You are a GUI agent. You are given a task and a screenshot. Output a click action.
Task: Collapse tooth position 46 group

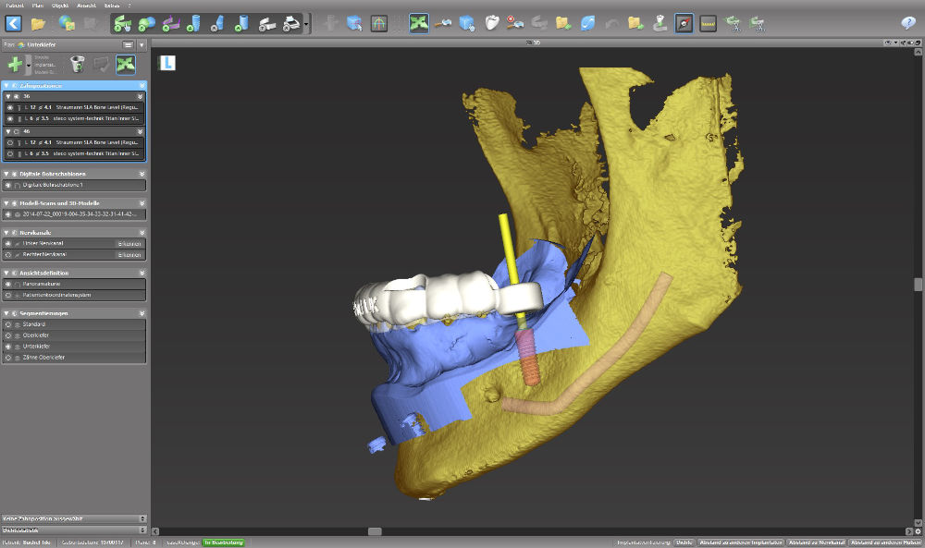click(x=8, y=131)
